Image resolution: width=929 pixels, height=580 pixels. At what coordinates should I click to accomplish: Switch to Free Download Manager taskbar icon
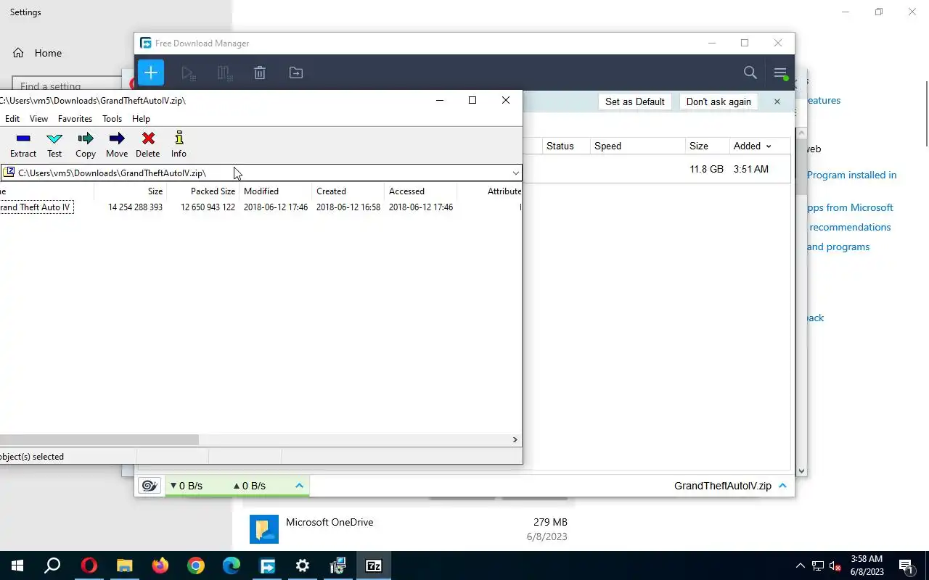tap(267, 565)
